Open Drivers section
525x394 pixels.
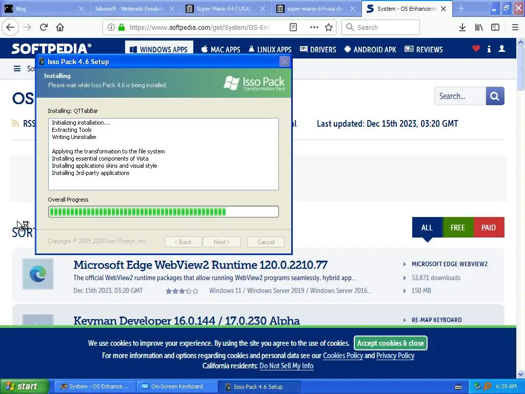(318, 49)
